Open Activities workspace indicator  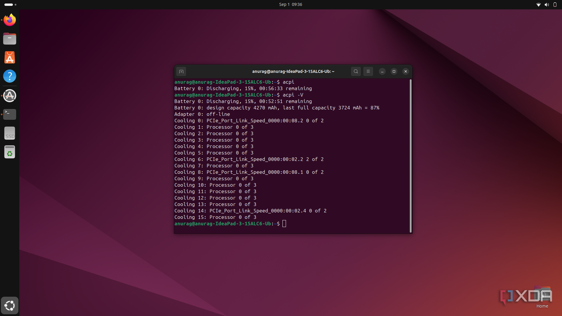coord(10,5)
